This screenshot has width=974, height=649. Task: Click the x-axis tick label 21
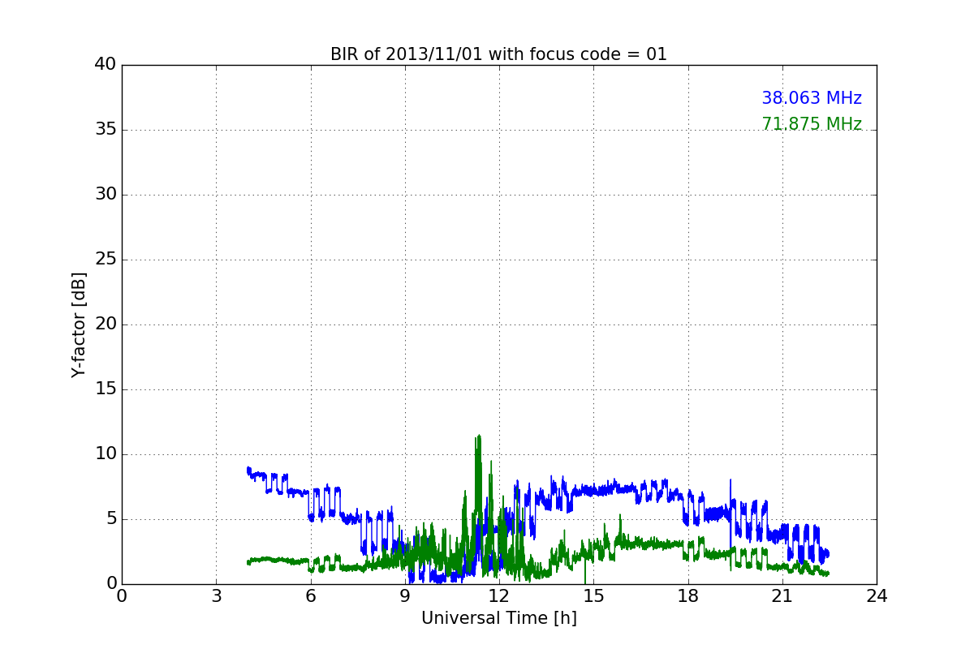tap(782, 596)
